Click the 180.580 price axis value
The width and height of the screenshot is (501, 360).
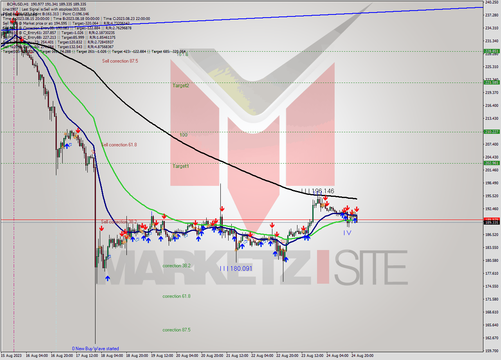492,261
